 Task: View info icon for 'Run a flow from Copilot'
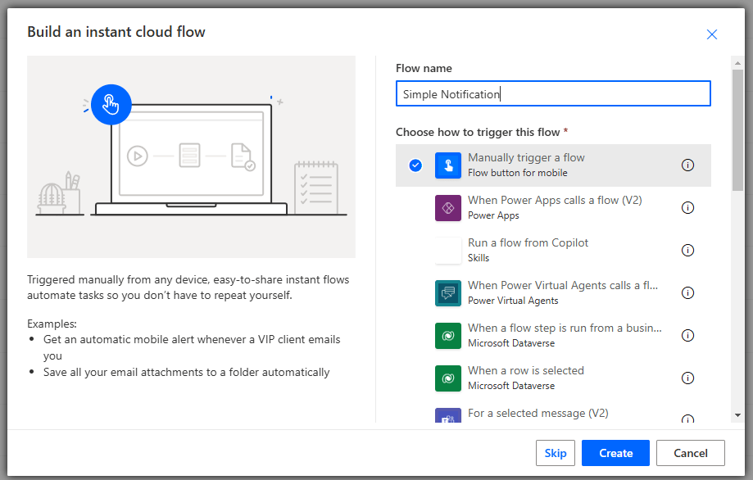[687, 251]
